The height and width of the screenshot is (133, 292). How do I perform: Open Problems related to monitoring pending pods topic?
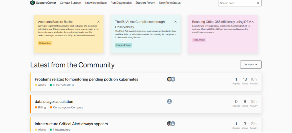pyautogui.click(x=86, y=79)
